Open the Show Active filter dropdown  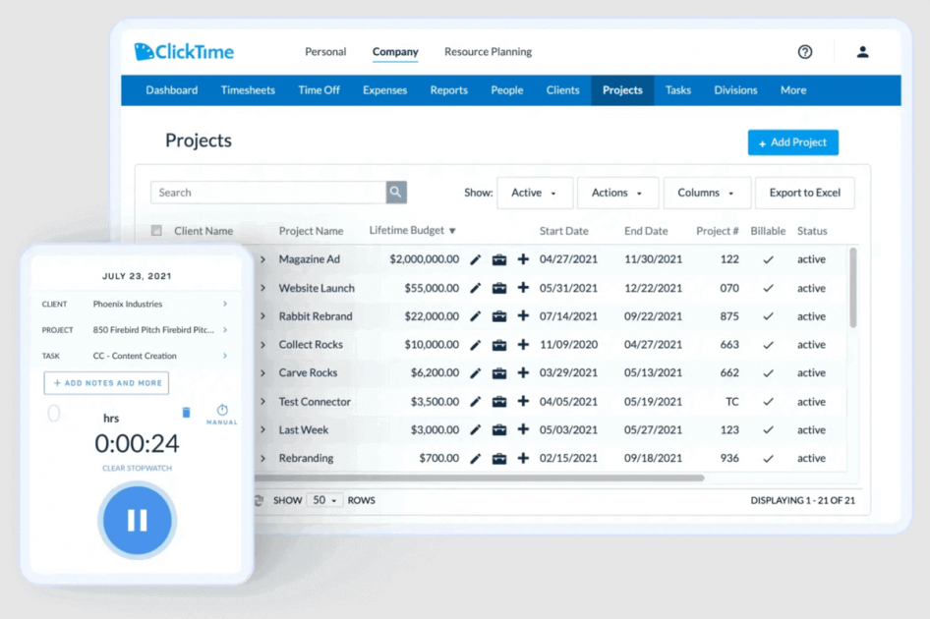pos(535,193)
